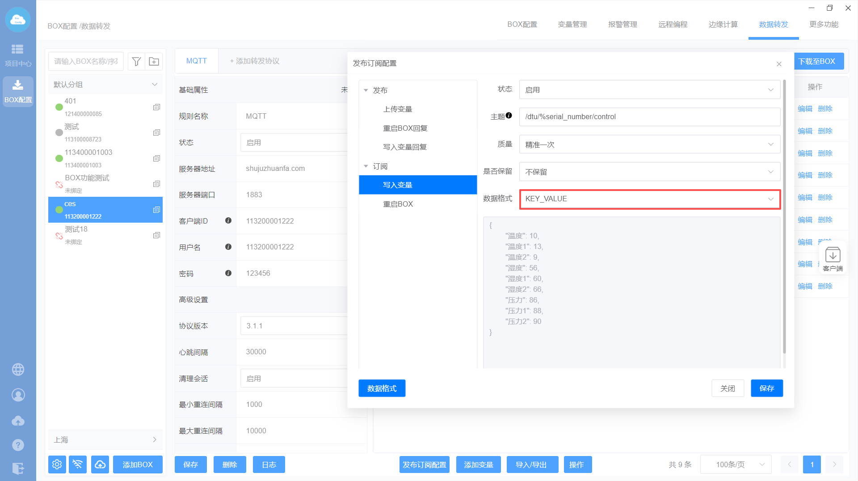The width and height of the screenshot is (858, 481).
Task: Collapse the 默认分组 group
Action: coord(154,84)
